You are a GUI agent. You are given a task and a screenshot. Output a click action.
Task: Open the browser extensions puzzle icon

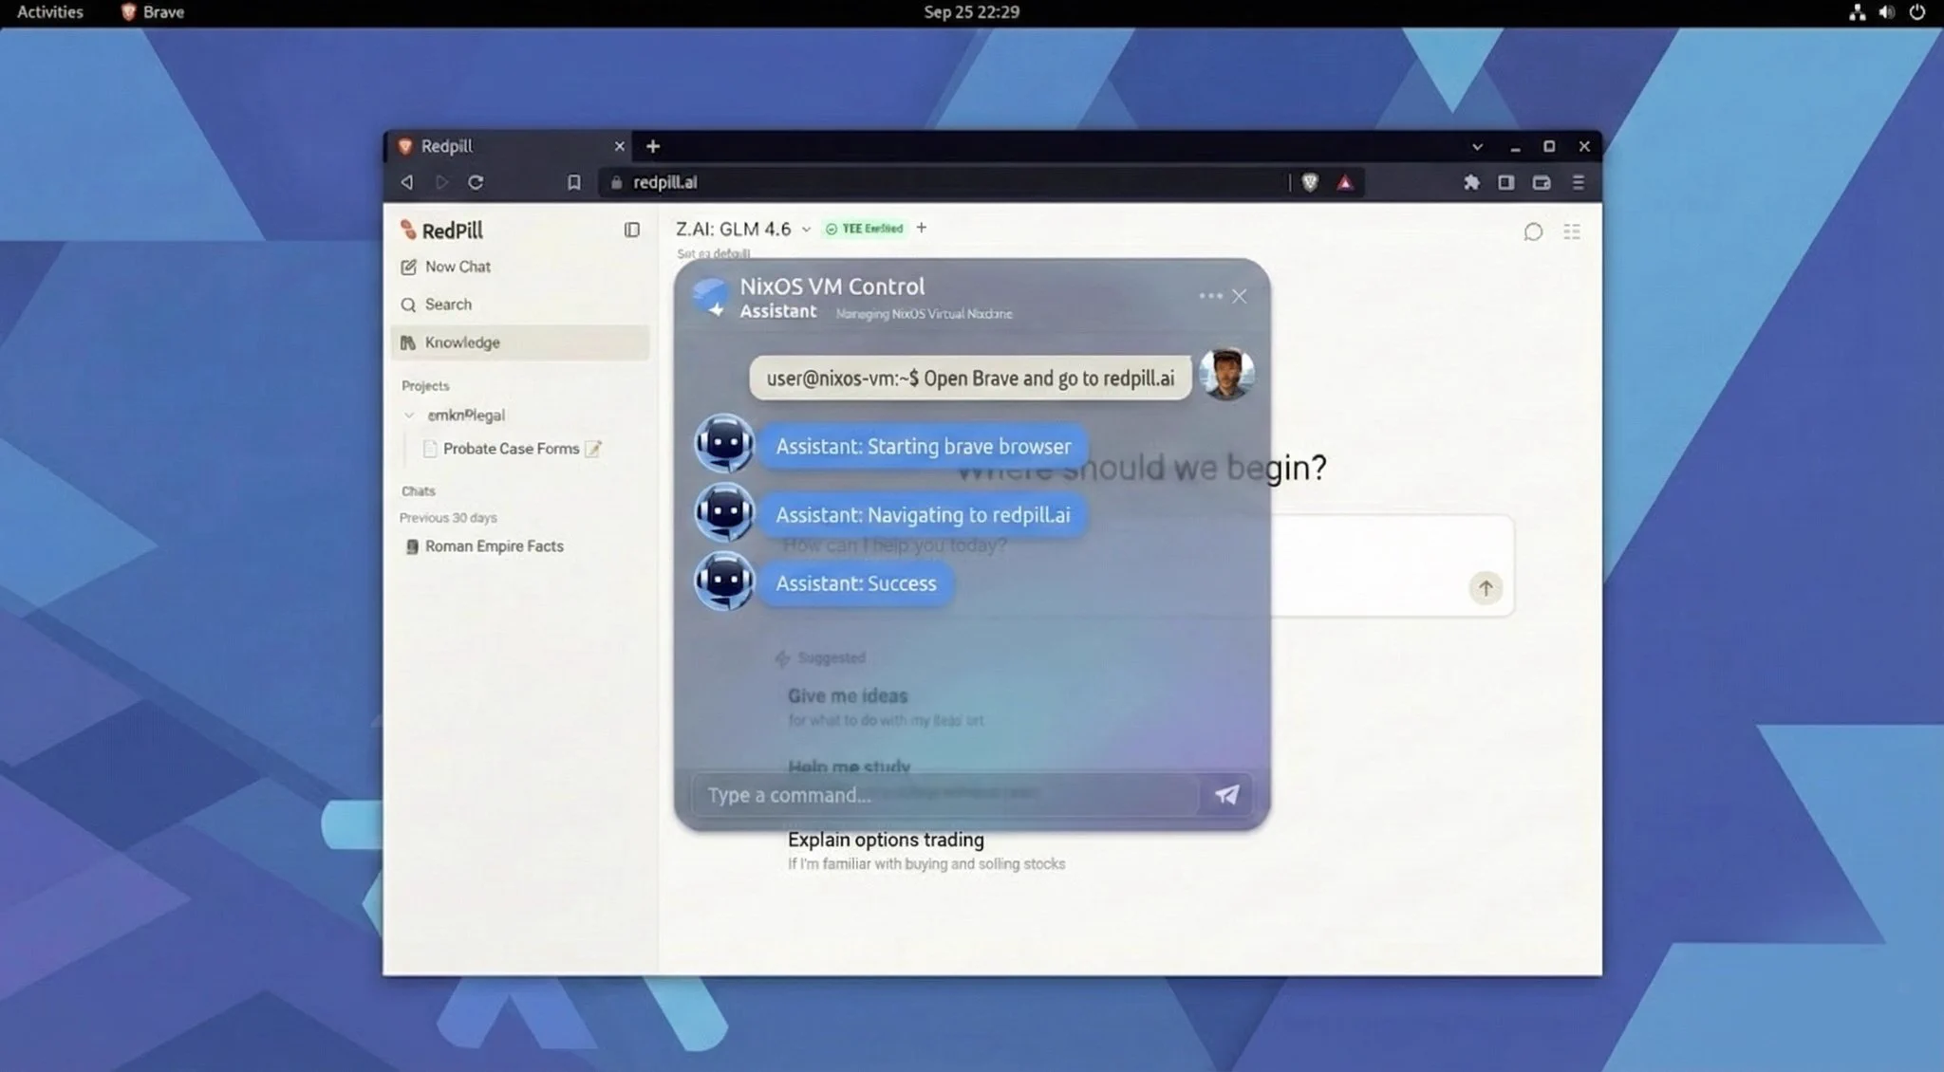point(1471,182)
